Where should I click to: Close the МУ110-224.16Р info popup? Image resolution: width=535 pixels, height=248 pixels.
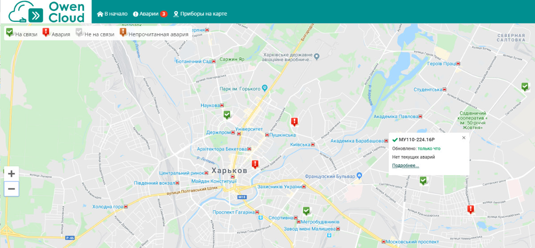click(x=464, y=138)
